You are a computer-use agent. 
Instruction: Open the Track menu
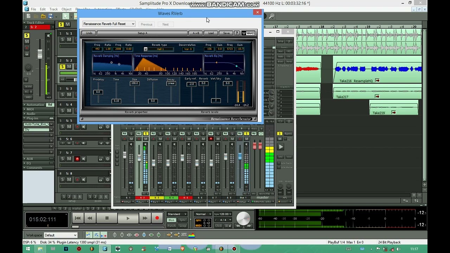click(x=53, y=9)
